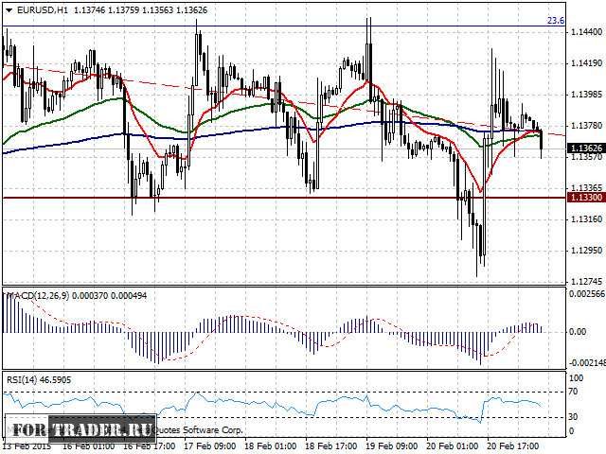Click the EURUSD,H1 chart title text
The image size is (606, 454).
(x=39, y=9)
